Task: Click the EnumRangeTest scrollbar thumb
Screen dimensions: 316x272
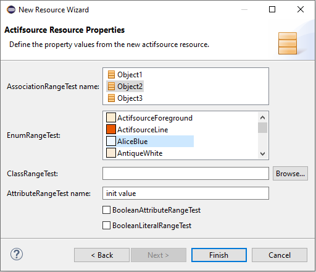Action: point(262,128)
